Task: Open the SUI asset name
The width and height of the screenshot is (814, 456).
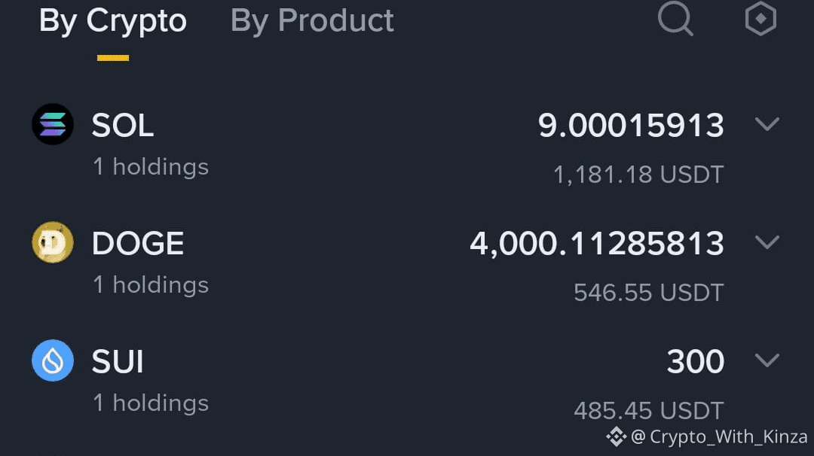Action: tap(118, 362)
